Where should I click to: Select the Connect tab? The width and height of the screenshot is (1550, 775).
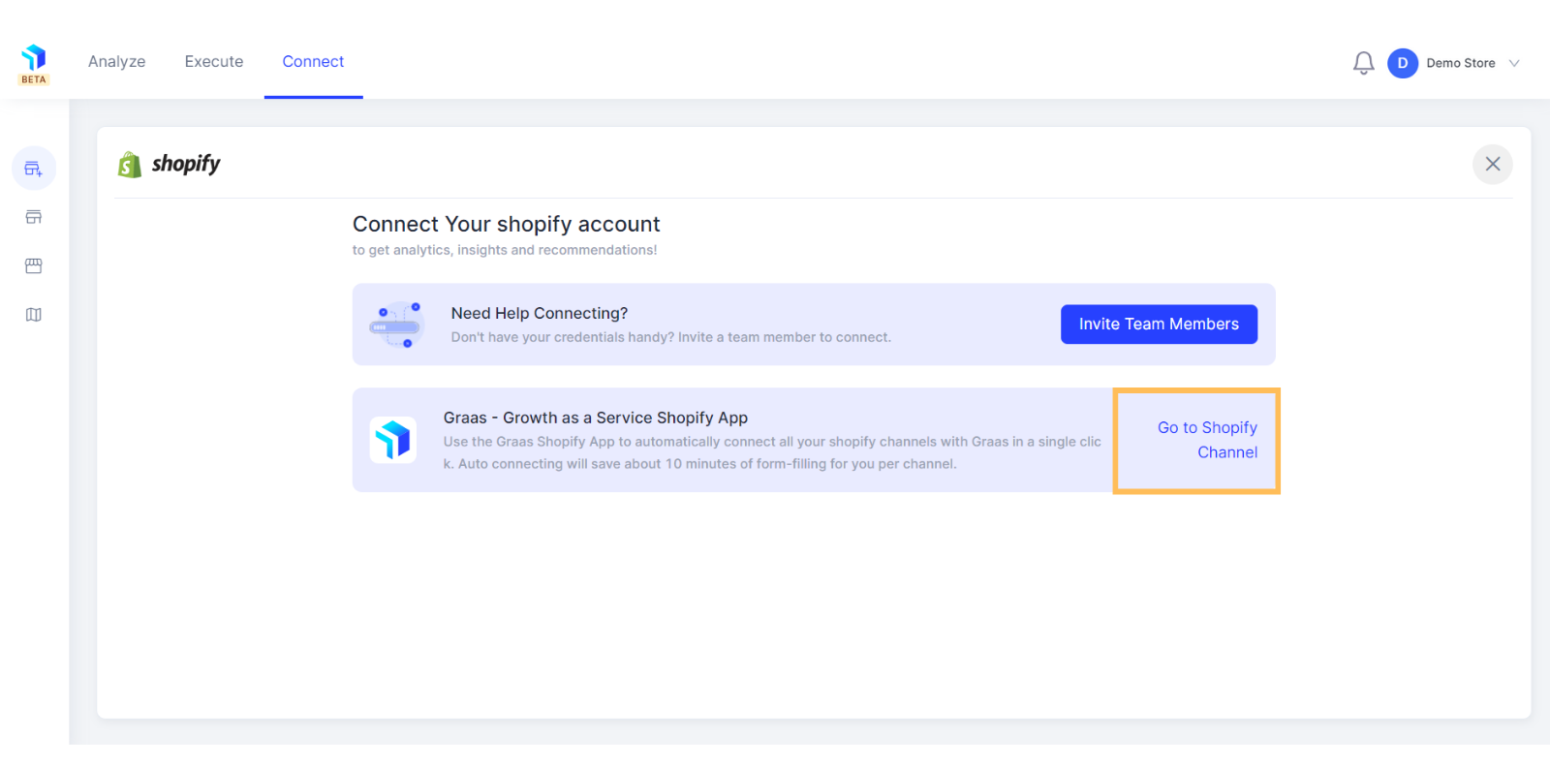coord(313,61)
